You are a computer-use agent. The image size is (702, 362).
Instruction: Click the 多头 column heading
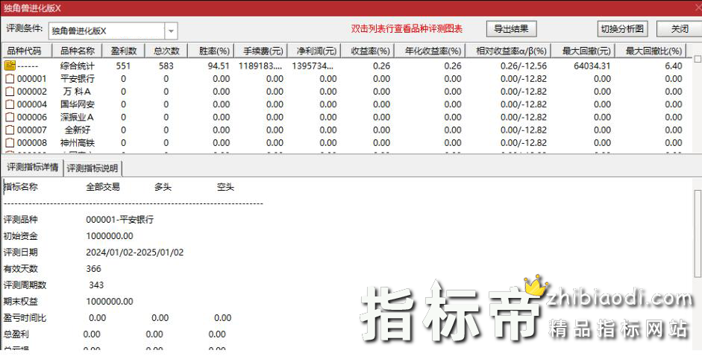(163, 187)
